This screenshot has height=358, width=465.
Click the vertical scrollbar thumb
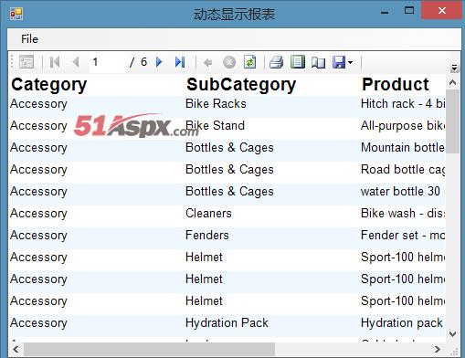tap(452, 121)
